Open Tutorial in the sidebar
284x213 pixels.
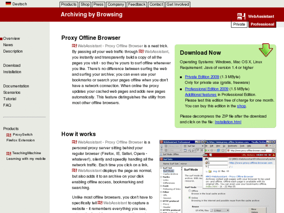[10, 99]
